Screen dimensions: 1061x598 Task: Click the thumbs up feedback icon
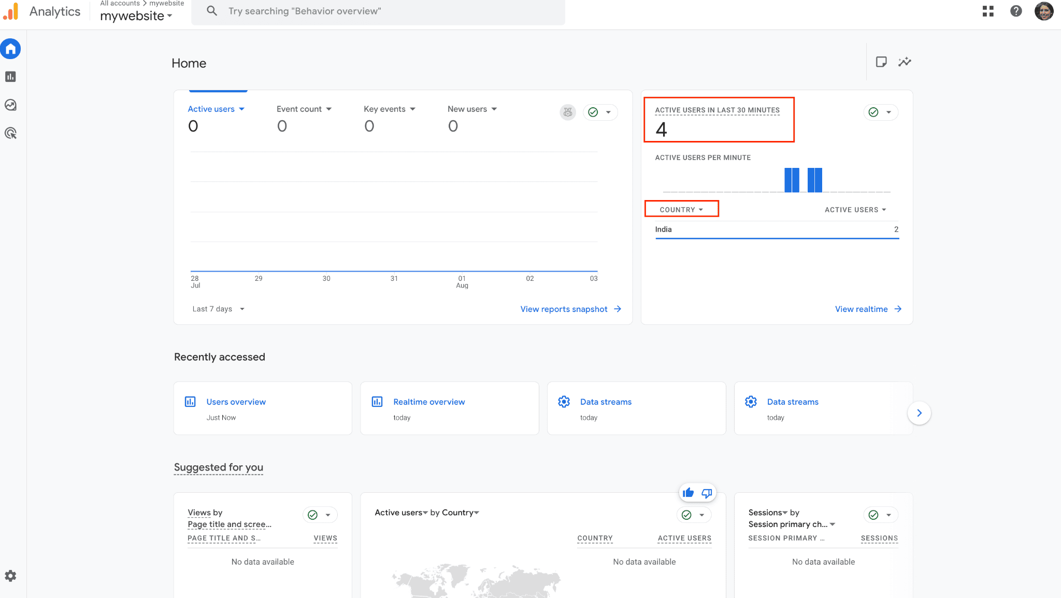(x=688, y=493)
